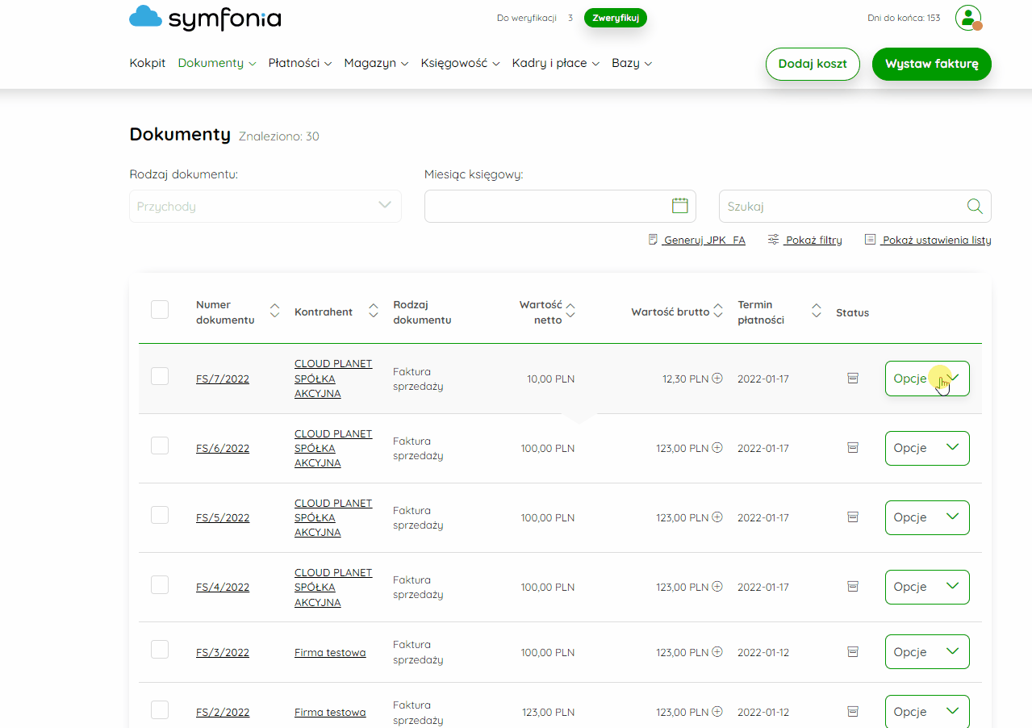1032x728 pixels.
Task: Check the box for document FS/4/2022
Action: (160, 584)
